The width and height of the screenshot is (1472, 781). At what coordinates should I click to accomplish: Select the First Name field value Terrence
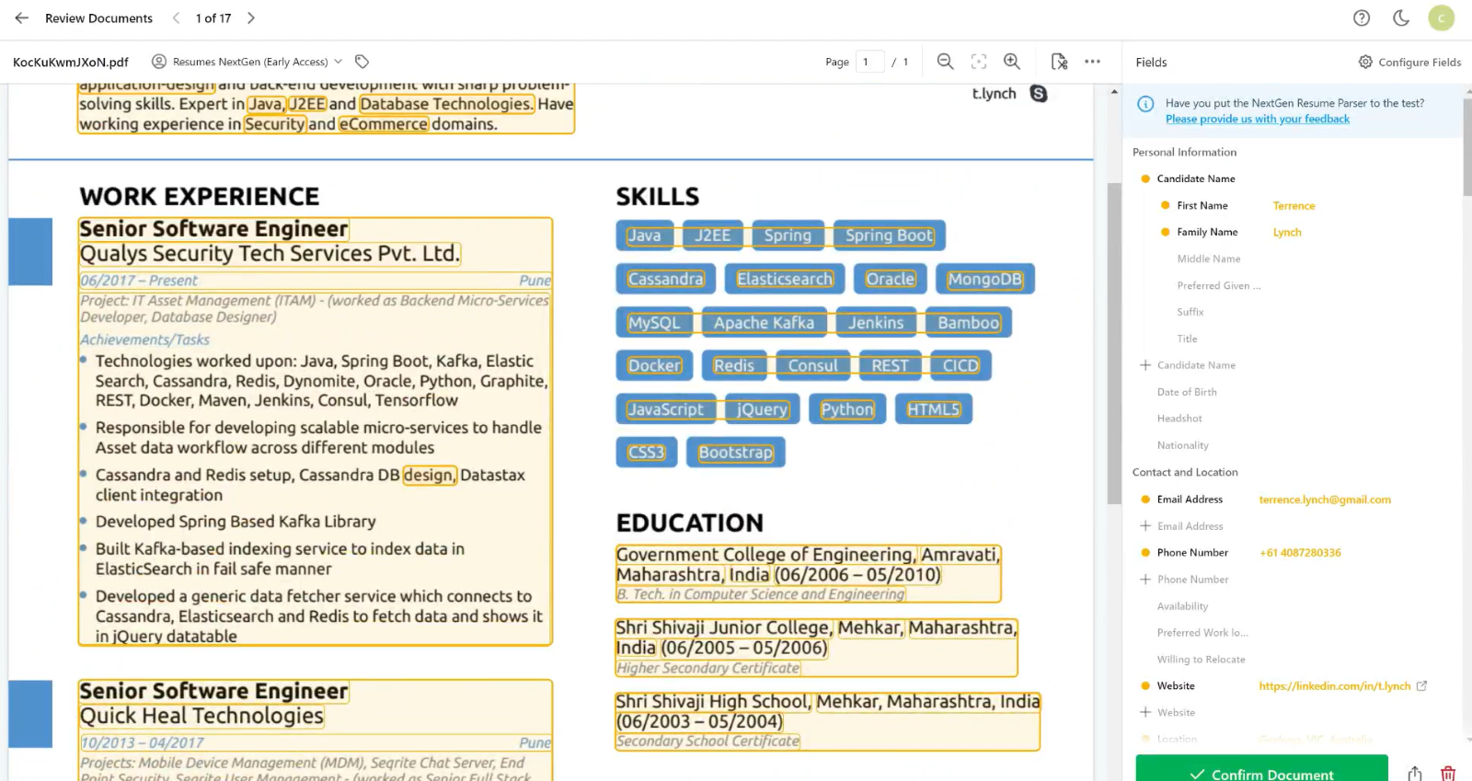[x=1294, y=205]
